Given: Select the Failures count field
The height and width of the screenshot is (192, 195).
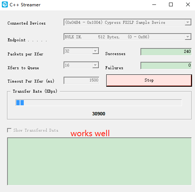Looking at the screenshot, I should 166,65.
